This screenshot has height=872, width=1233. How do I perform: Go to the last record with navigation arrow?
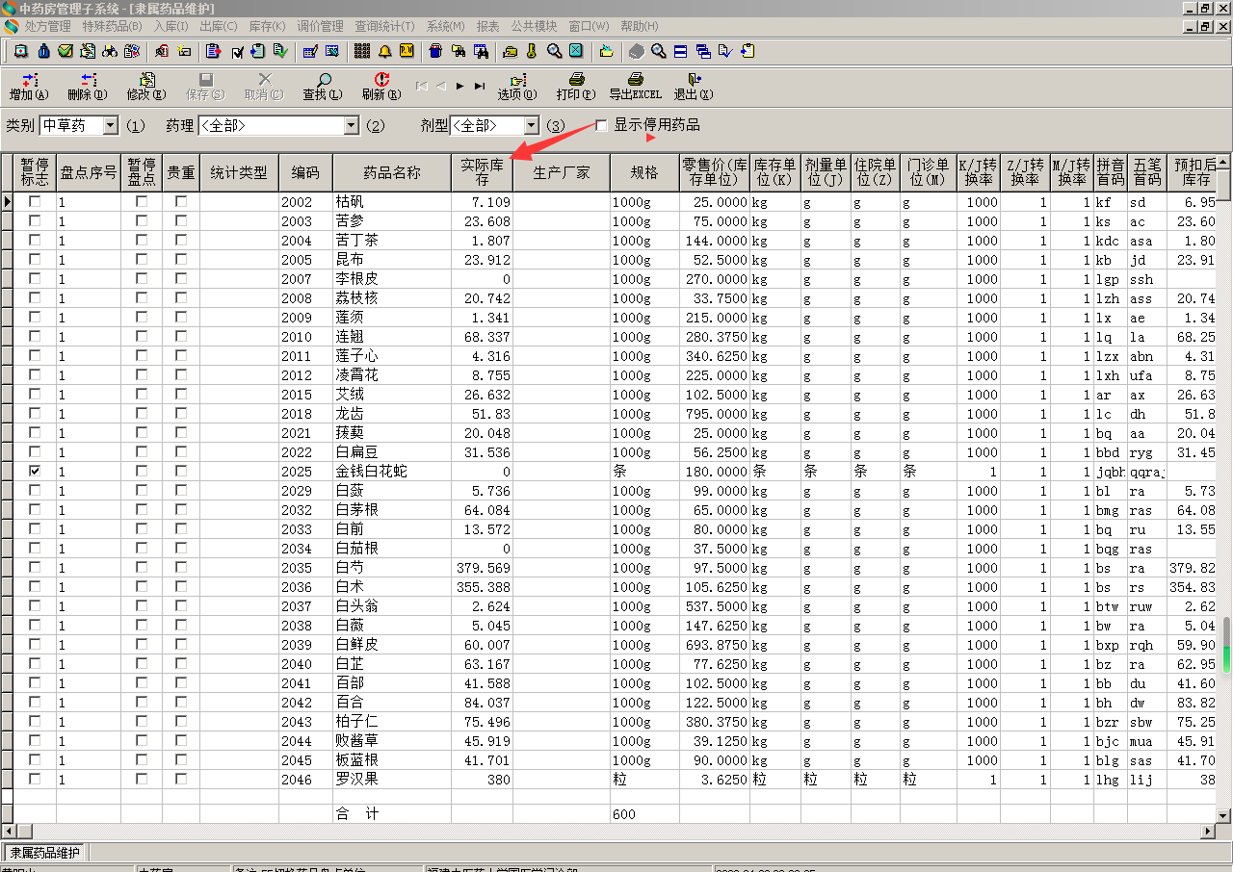(x=480, y=86)
